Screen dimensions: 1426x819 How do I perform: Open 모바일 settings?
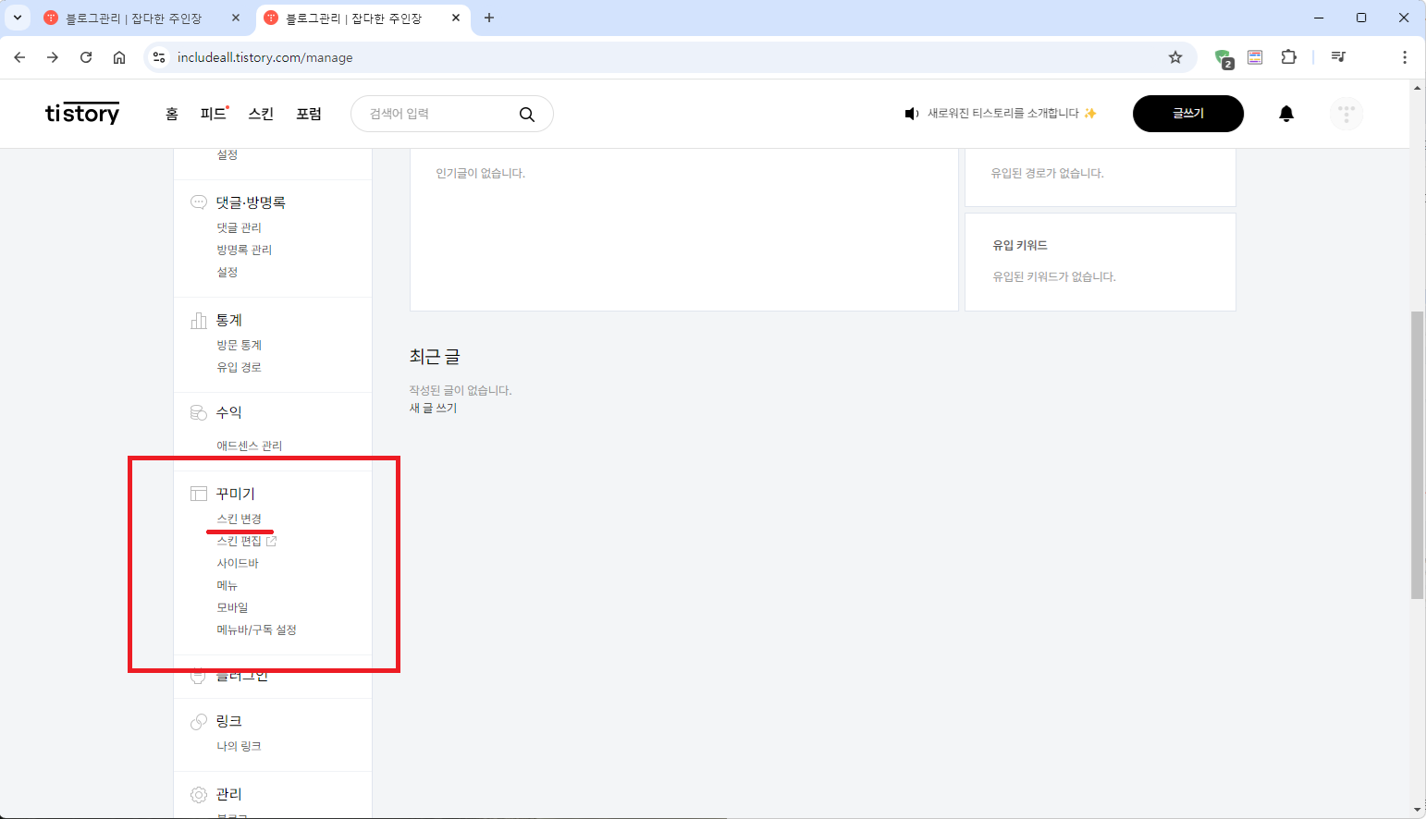tap(233, 607)
